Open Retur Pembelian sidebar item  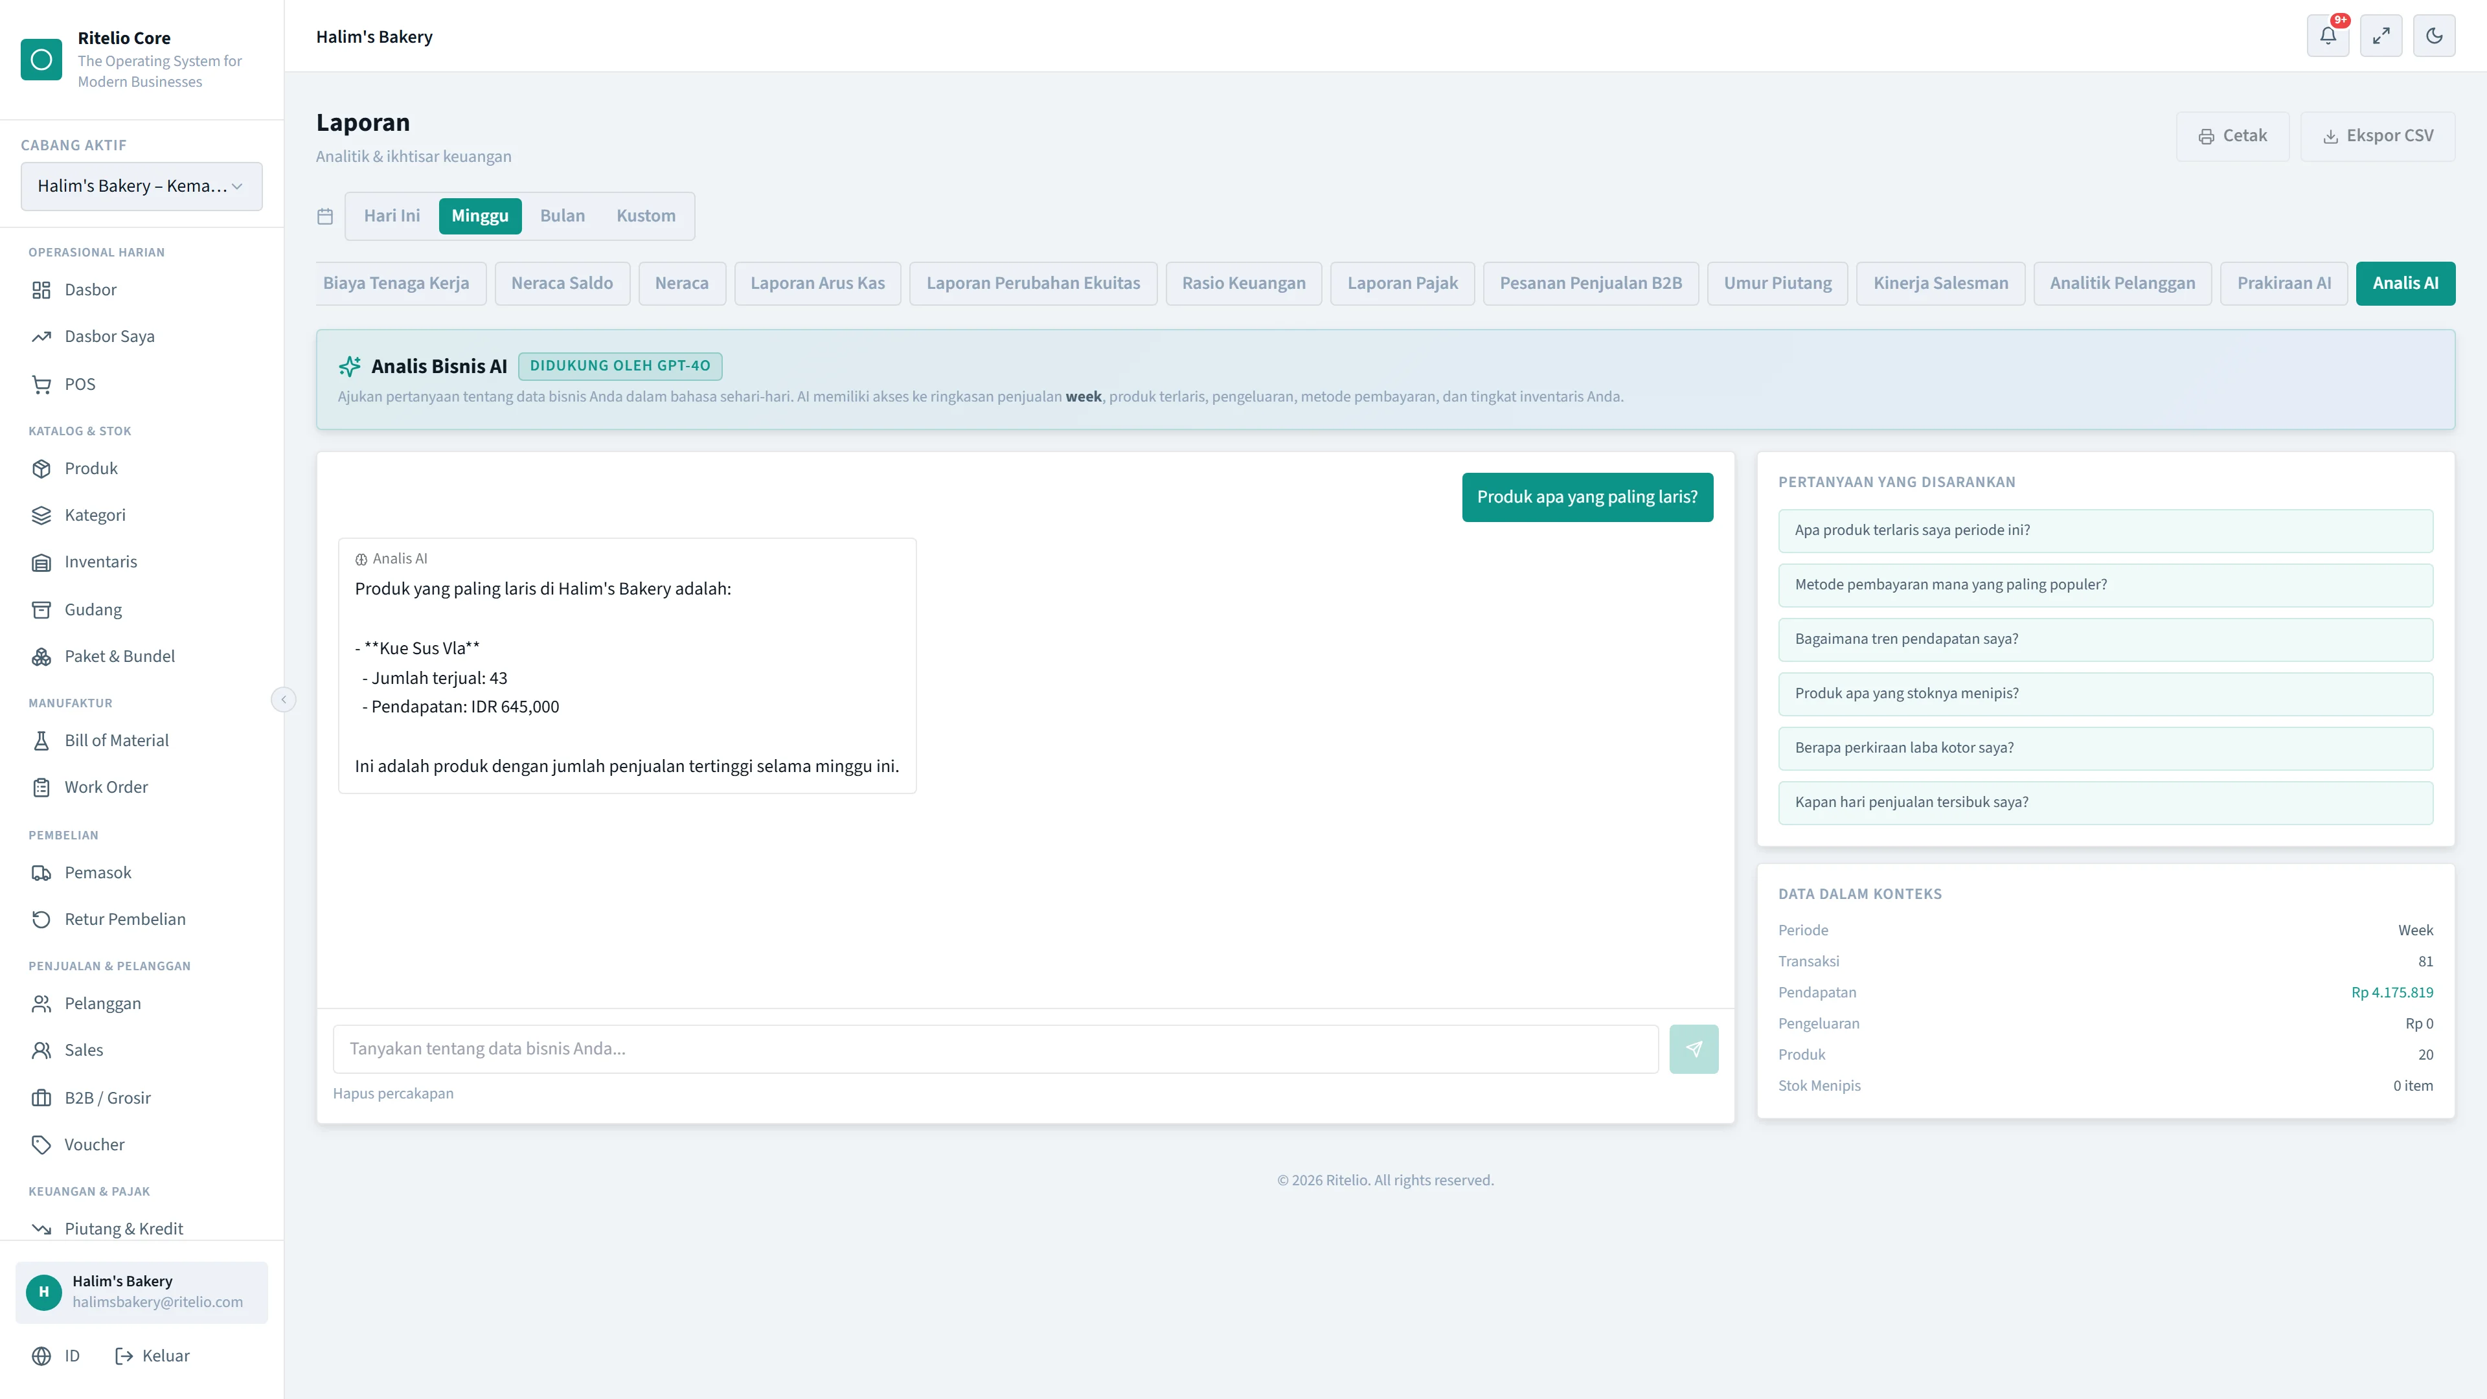[142, 919]
